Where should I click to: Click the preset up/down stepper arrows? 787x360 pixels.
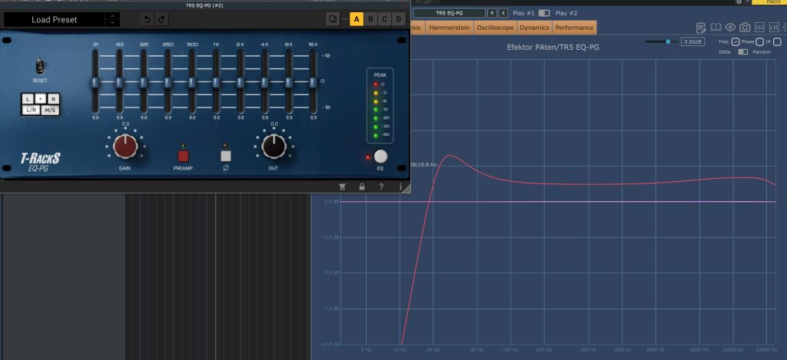(112, 19)
